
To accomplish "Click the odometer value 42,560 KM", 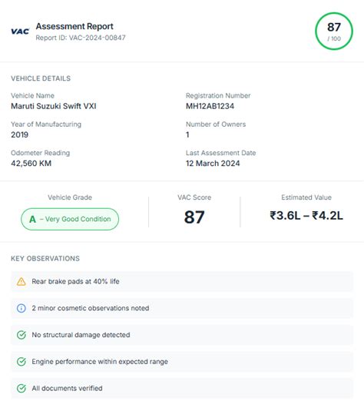I will coord(31,164).
